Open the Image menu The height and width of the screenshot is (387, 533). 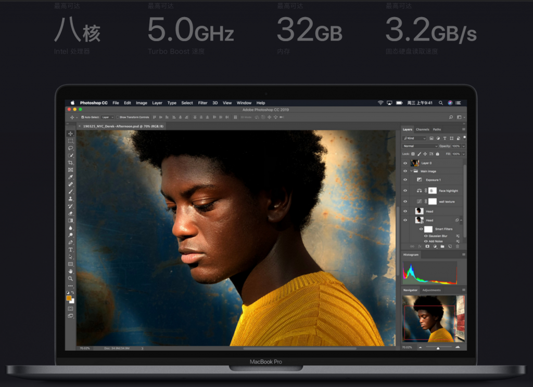[142, 103]
